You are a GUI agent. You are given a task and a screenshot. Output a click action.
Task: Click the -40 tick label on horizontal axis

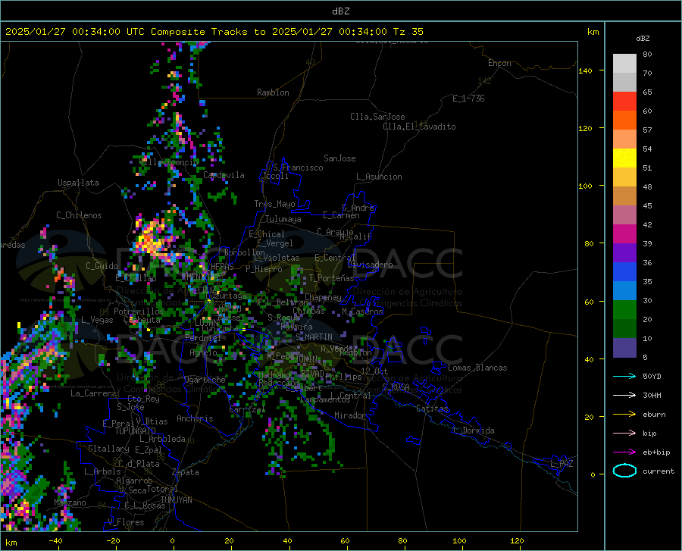(55, 541)
